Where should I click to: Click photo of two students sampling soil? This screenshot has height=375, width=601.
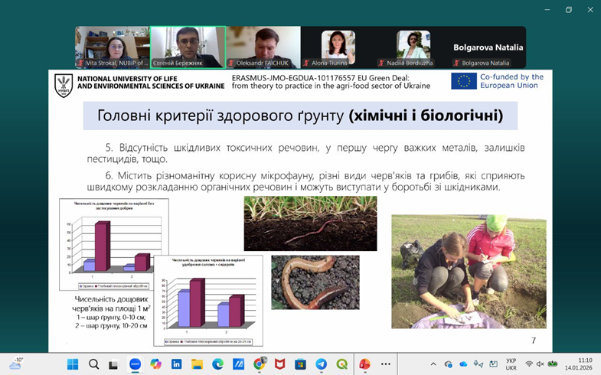tap(469, 271)
